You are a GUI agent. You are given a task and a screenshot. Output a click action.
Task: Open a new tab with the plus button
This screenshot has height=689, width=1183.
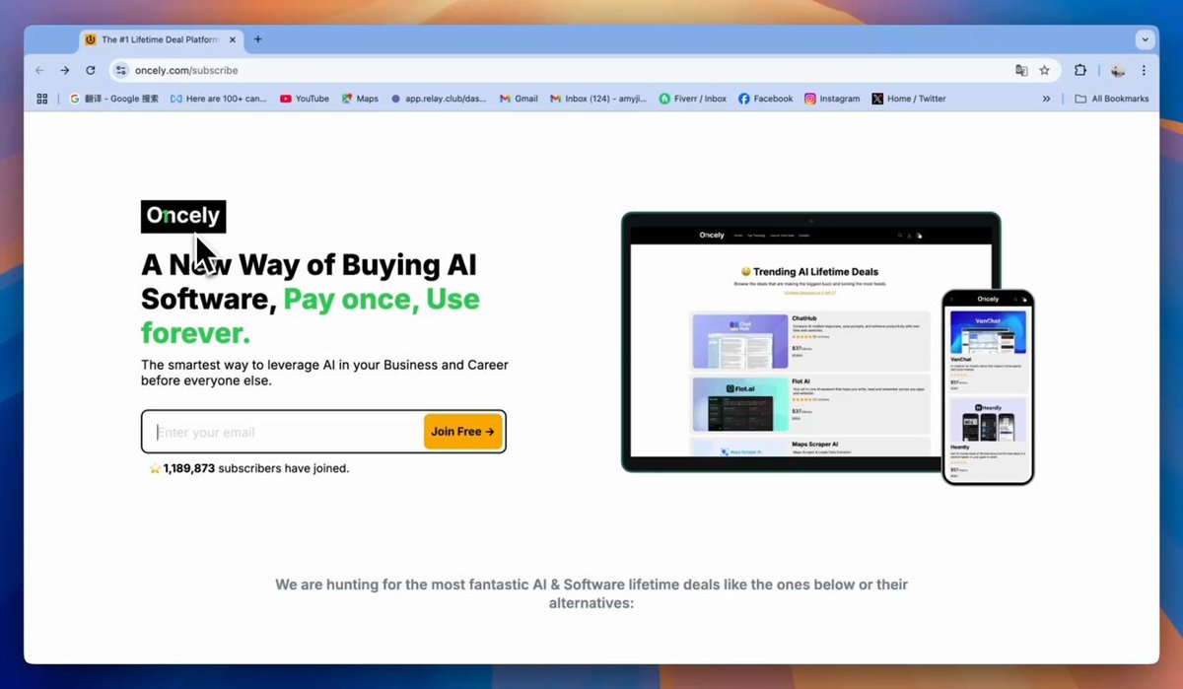click(x=258, y=39)
